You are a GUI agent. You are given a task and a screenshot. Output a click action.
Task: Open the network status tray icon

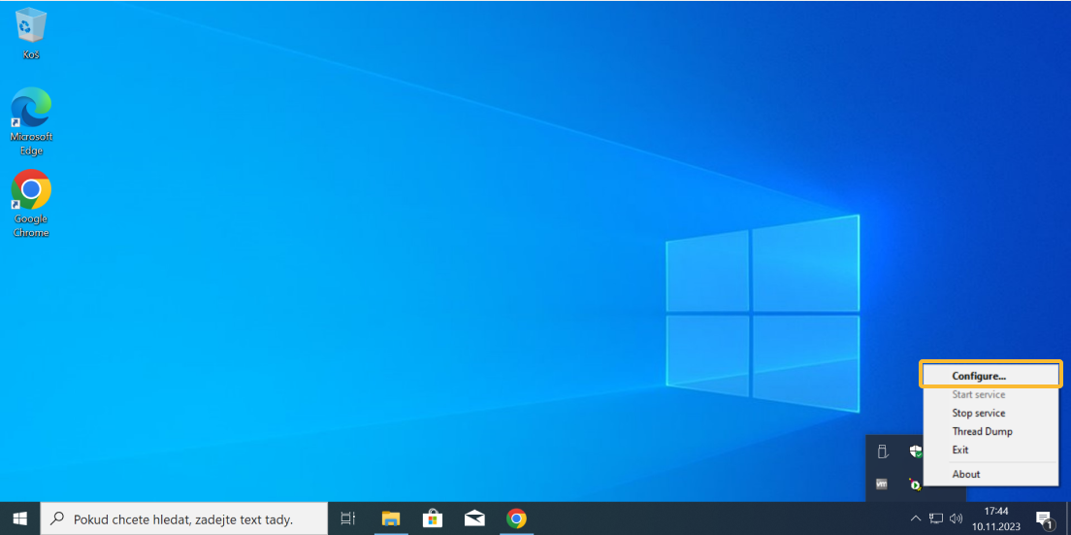tap(936, 518)
